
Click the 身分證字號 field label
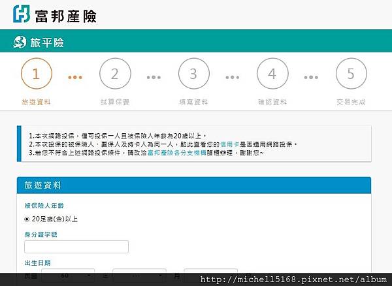click(x=41, y=234)
